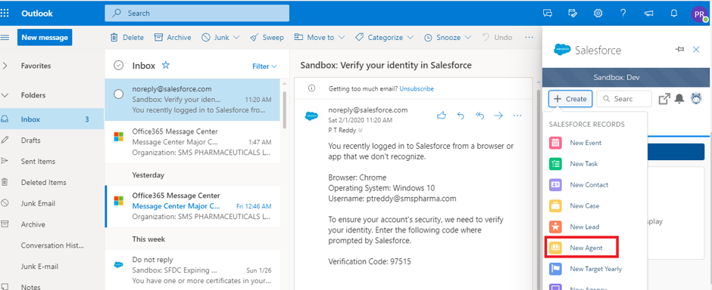Open Salesforce in a new window icon

664,99
